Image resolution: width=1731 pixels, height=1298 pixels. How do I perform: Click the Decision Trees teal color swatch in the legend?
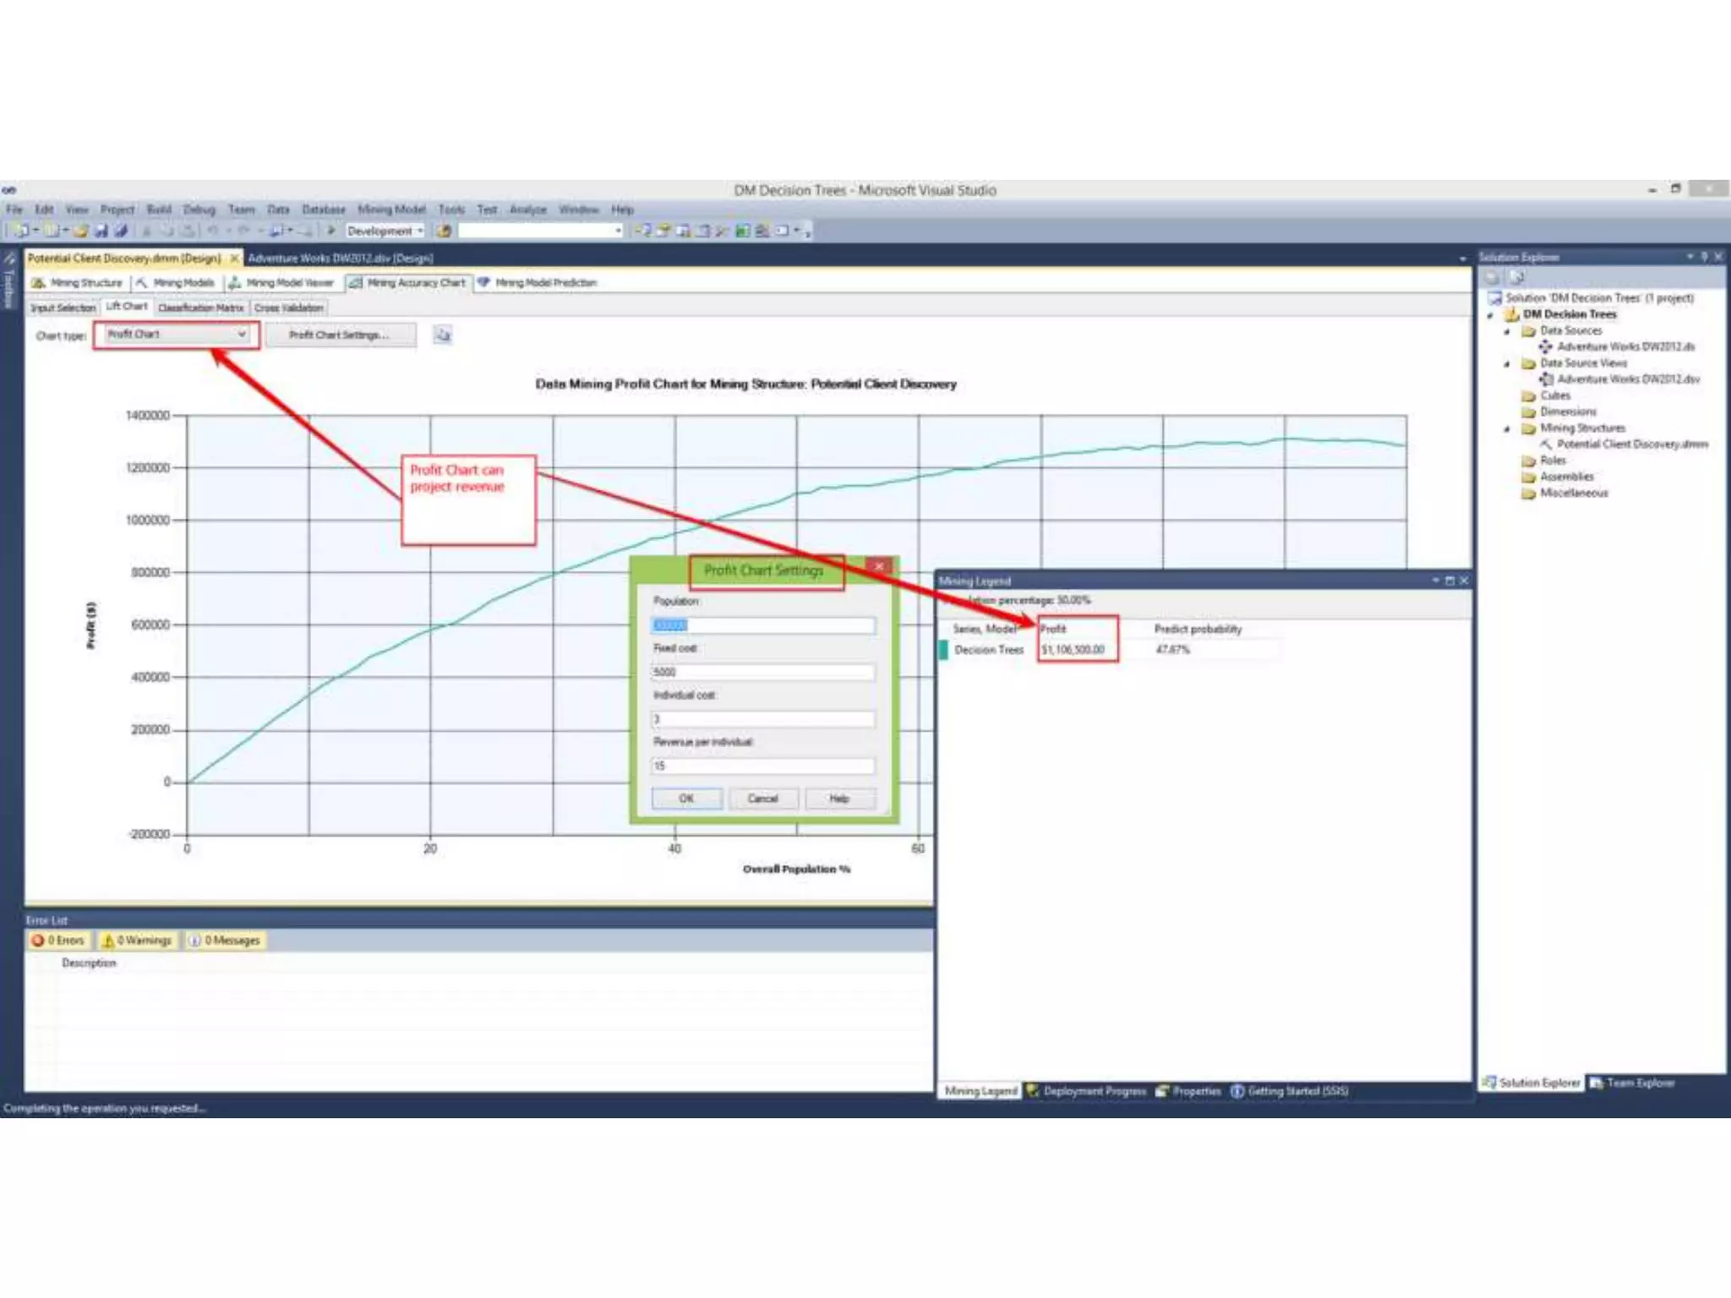[x=943, y=650]
